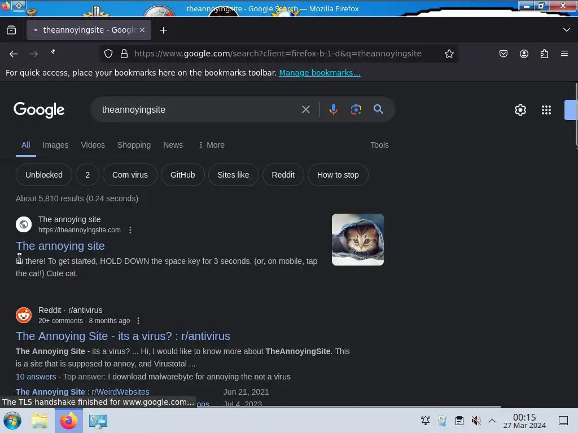
Task: Start Google voice search microphone
Action: 334,109
